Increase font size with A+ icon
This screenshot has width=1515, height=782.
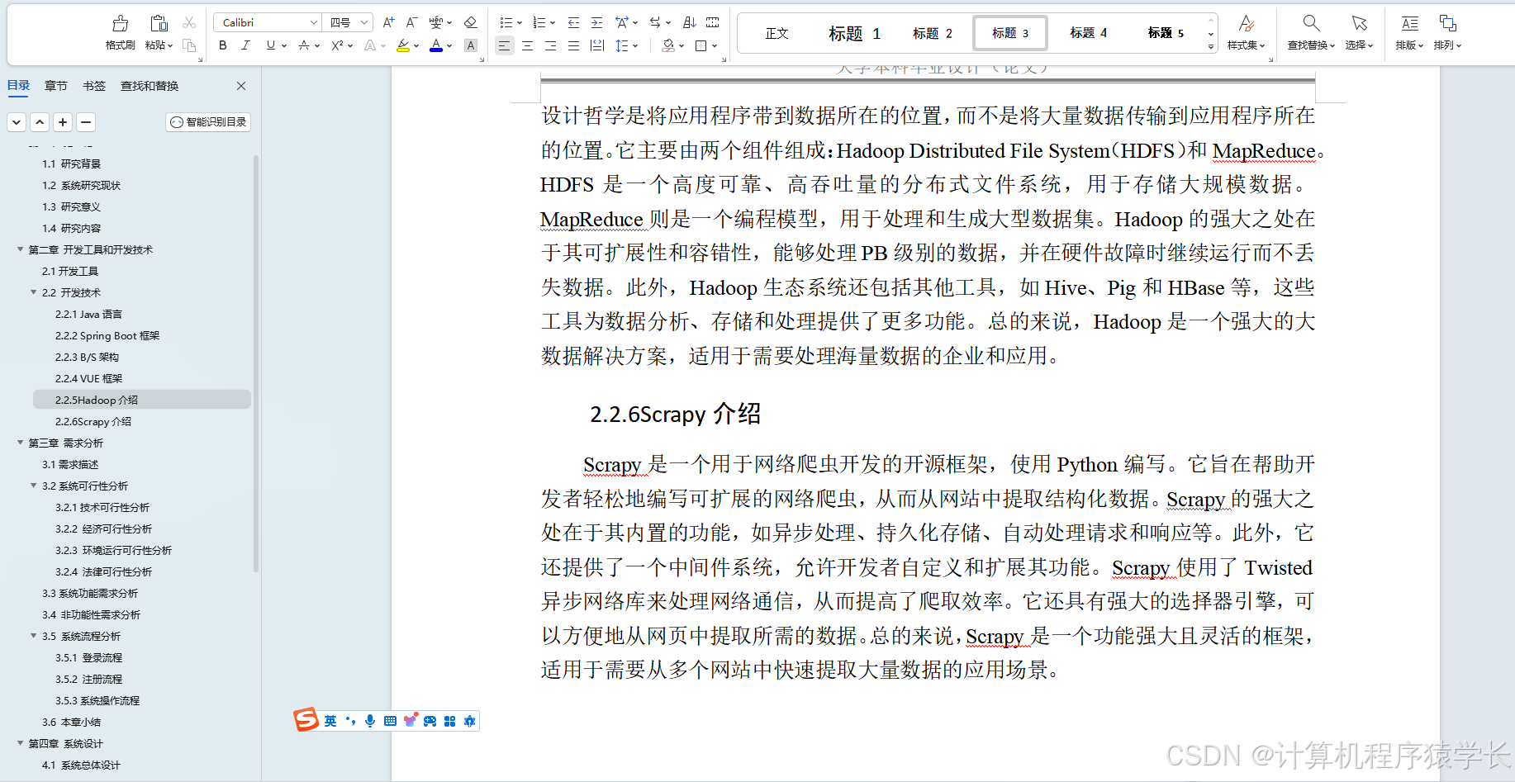(388, 22)
